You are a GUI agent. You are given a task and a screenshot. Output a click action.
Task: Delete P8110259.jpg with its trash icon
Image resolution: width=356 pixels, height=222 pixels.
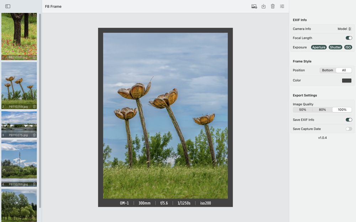(34, 107)
